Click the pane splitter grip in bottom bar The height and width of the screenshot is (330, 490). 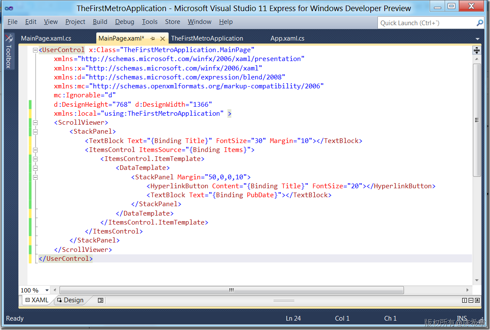click(x=284, y=301)
